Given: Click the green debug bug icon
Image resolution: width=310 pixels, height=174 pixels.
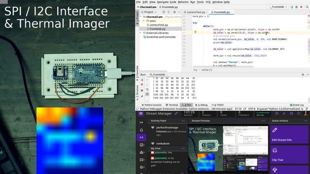Looking at the screenshot, I should coord(296,7).
